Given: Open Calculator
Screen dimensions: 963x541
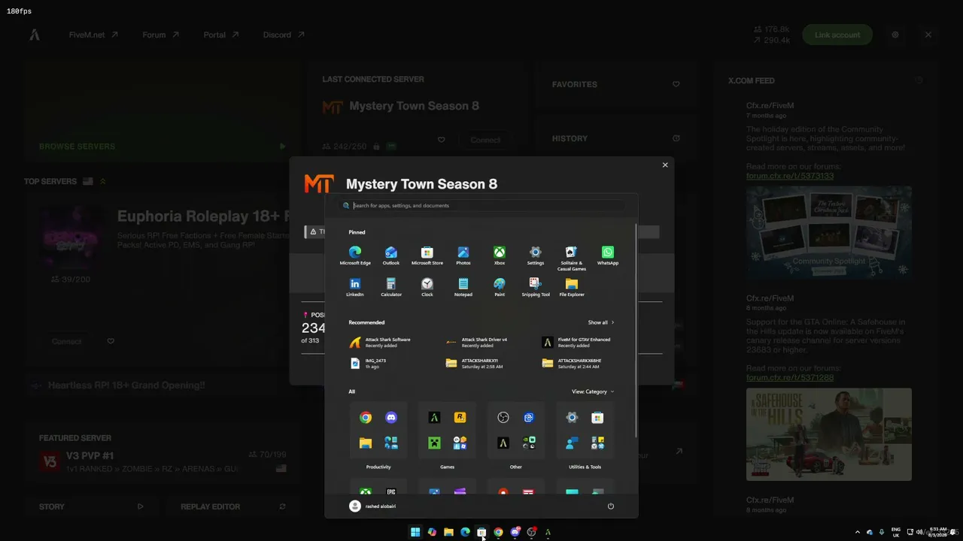Looking at the screenshot, I should (x=391, y=287).
